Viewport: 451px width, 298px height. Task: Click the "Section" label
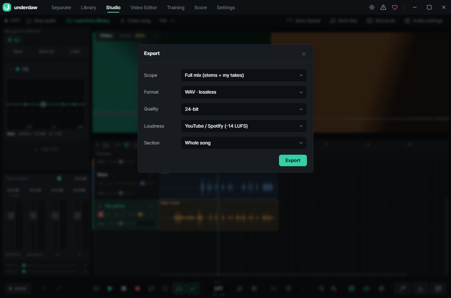pos(152,143)
